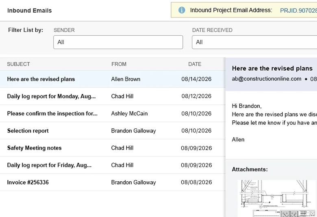Click the Inbound Emails heading

coord(30,11)
